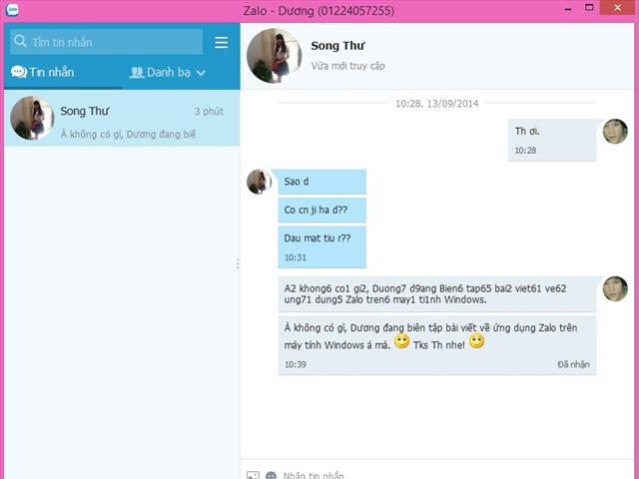
Task: Minimize the Zalo window
Action: point(568,9)
